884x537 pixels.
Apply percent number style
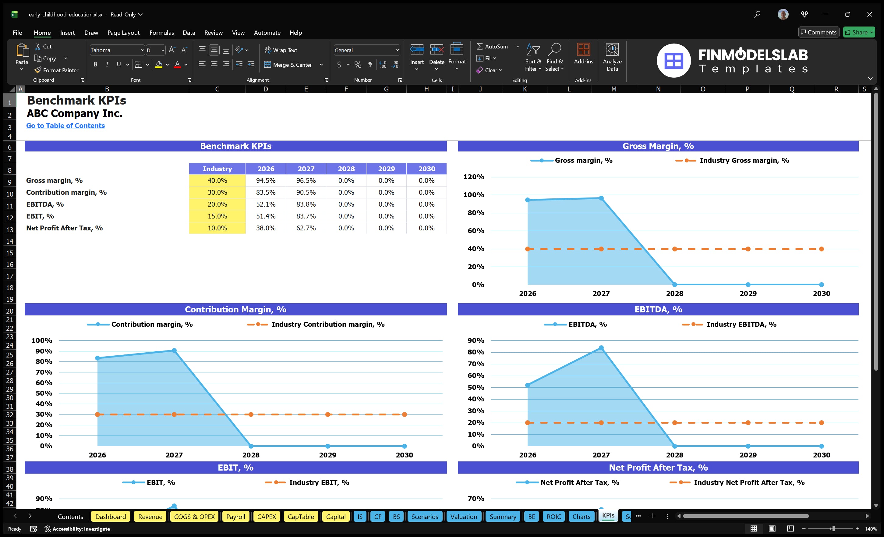pos(358,65)
